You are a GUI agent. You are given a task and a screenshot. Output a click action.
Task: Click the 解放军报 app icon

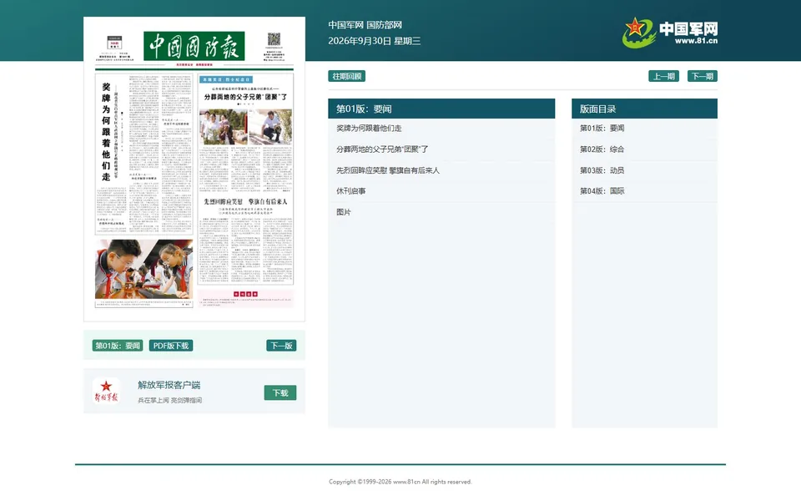106,391
